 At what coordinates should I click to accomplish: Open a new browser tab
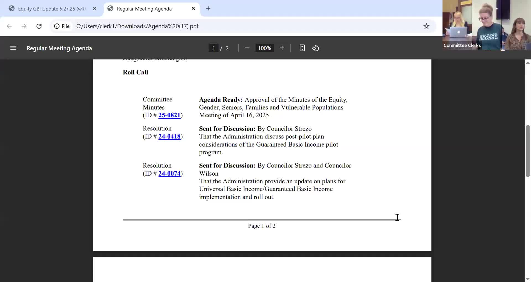click(208, 9)
